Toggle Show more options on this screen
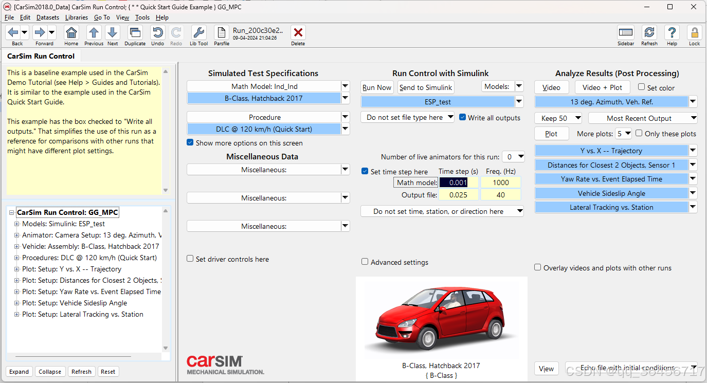 pos(190,143)
